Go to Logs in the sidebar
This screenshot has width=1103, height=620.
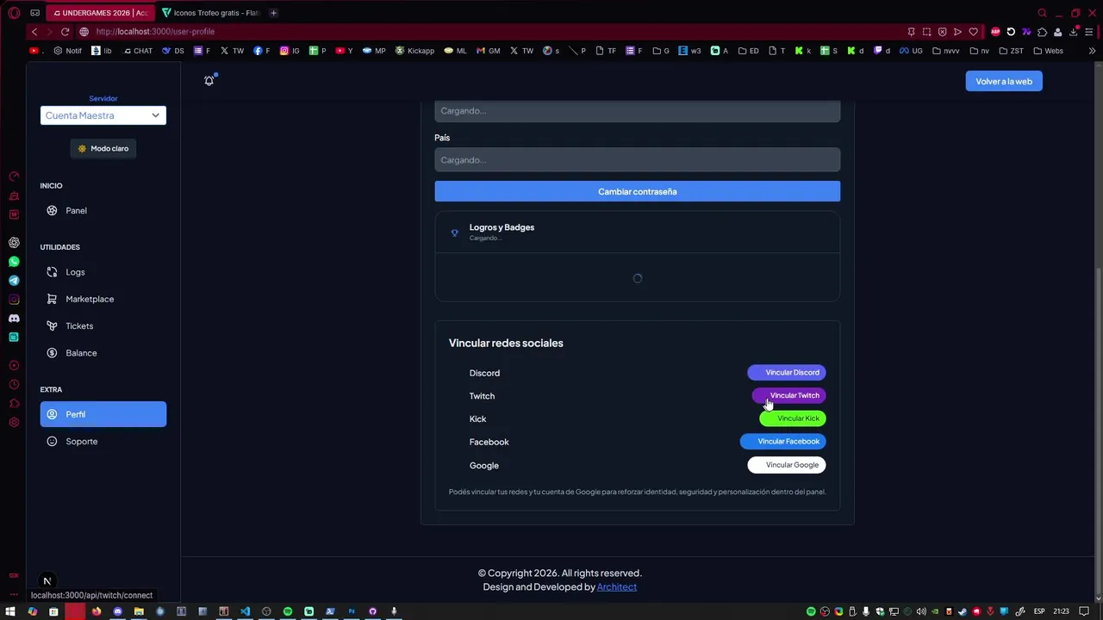[103, 272]
